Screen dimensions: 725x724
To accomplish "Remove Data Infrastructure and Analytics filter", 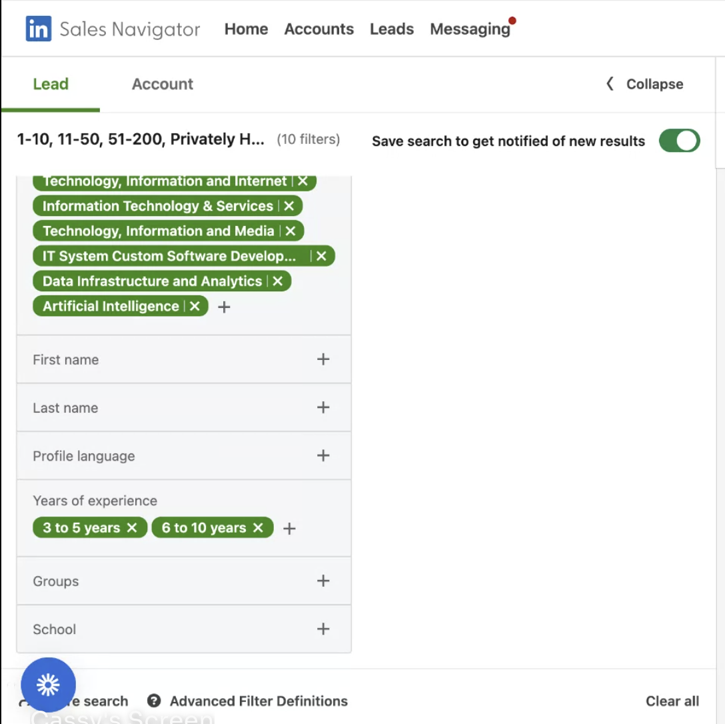I will point(277,281).
